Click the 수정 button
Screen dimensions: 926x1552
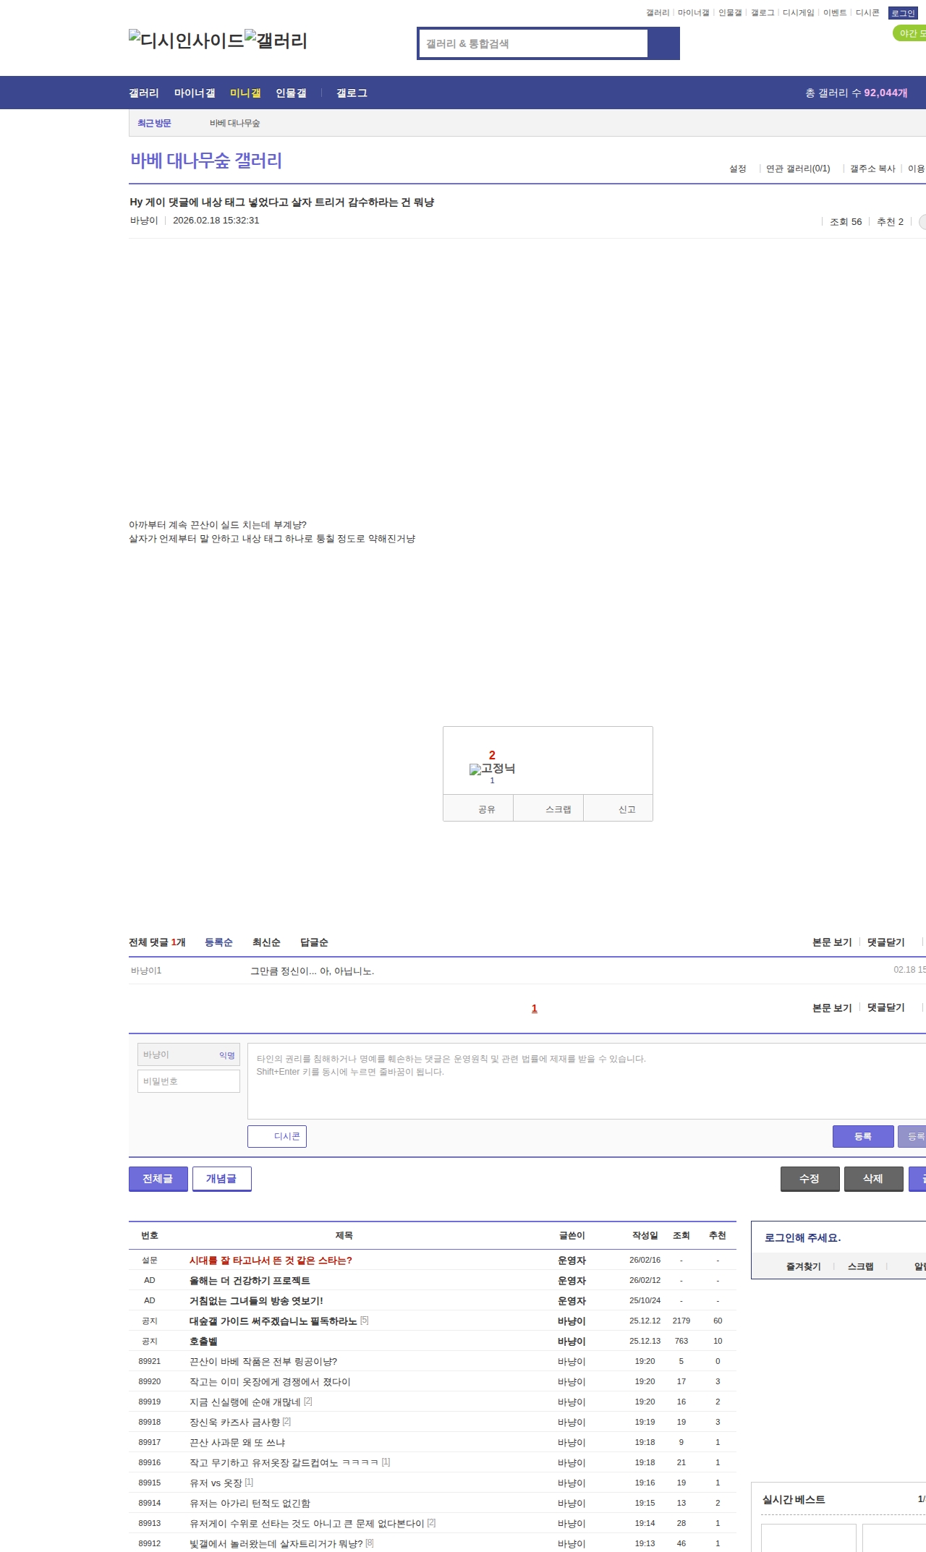[x=810, y=1179]
